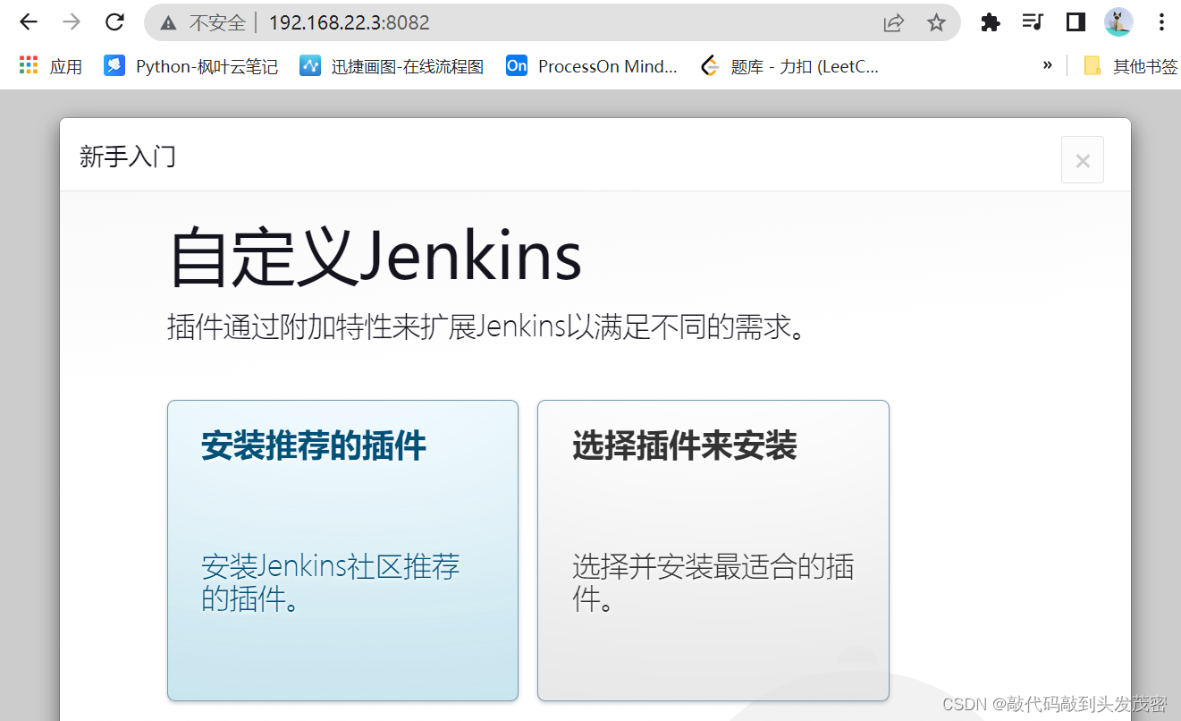Click the browser forward arrow
1181x721 pixels.
(x=72, y=22)
